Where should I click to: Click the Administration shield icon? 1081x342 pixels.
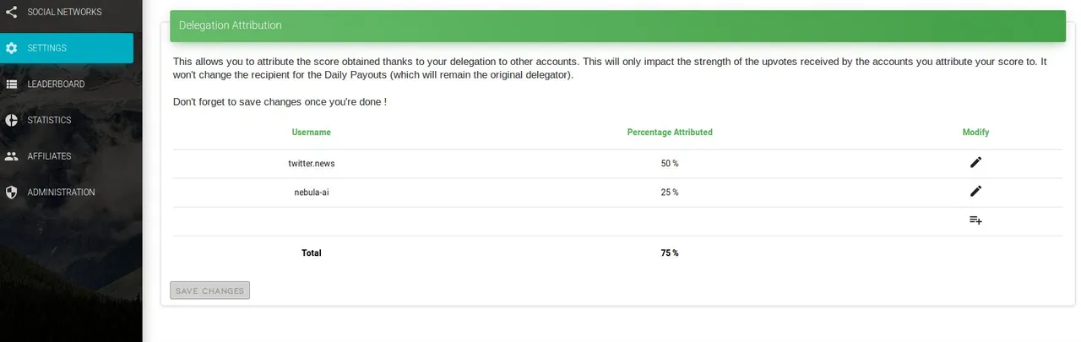point(11,193)
